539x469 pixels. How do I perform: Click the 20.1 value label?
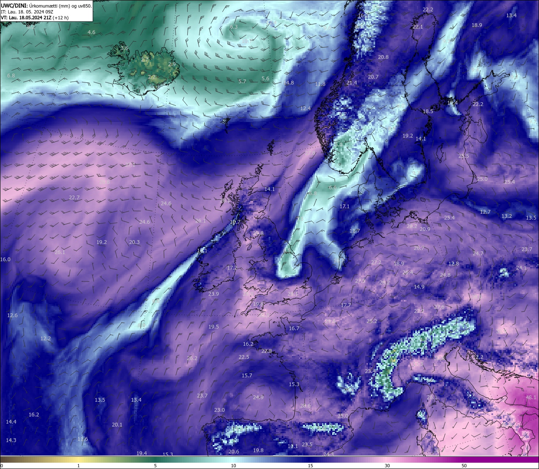click(x=117, y=425)
